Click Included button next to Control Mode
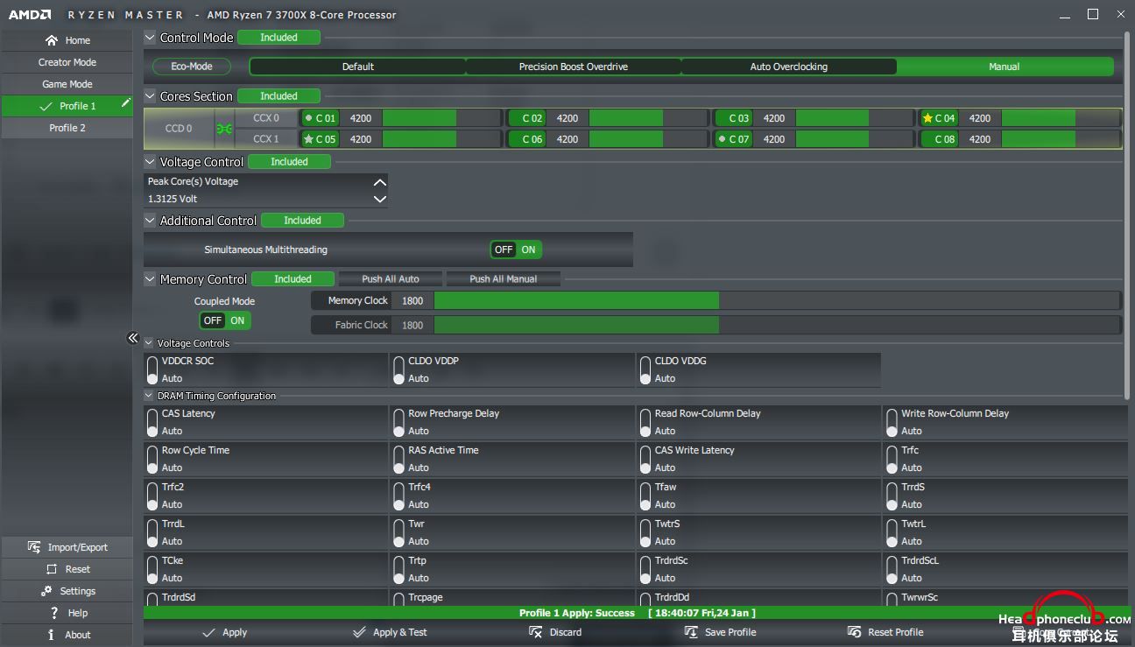The image size is (1135, 647). 278,38
